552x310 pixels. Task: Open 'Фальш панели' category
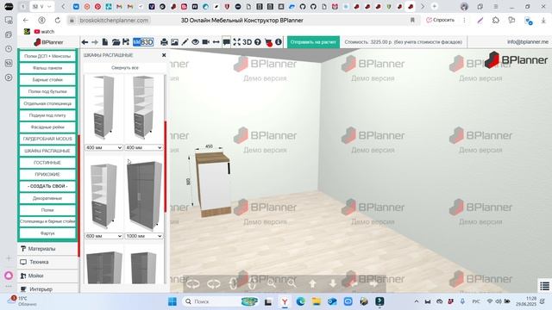(x=47, y=68)
